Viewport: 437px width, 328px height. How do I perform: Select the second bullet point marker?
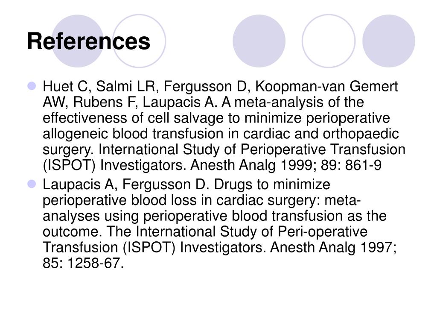(32, 184)
